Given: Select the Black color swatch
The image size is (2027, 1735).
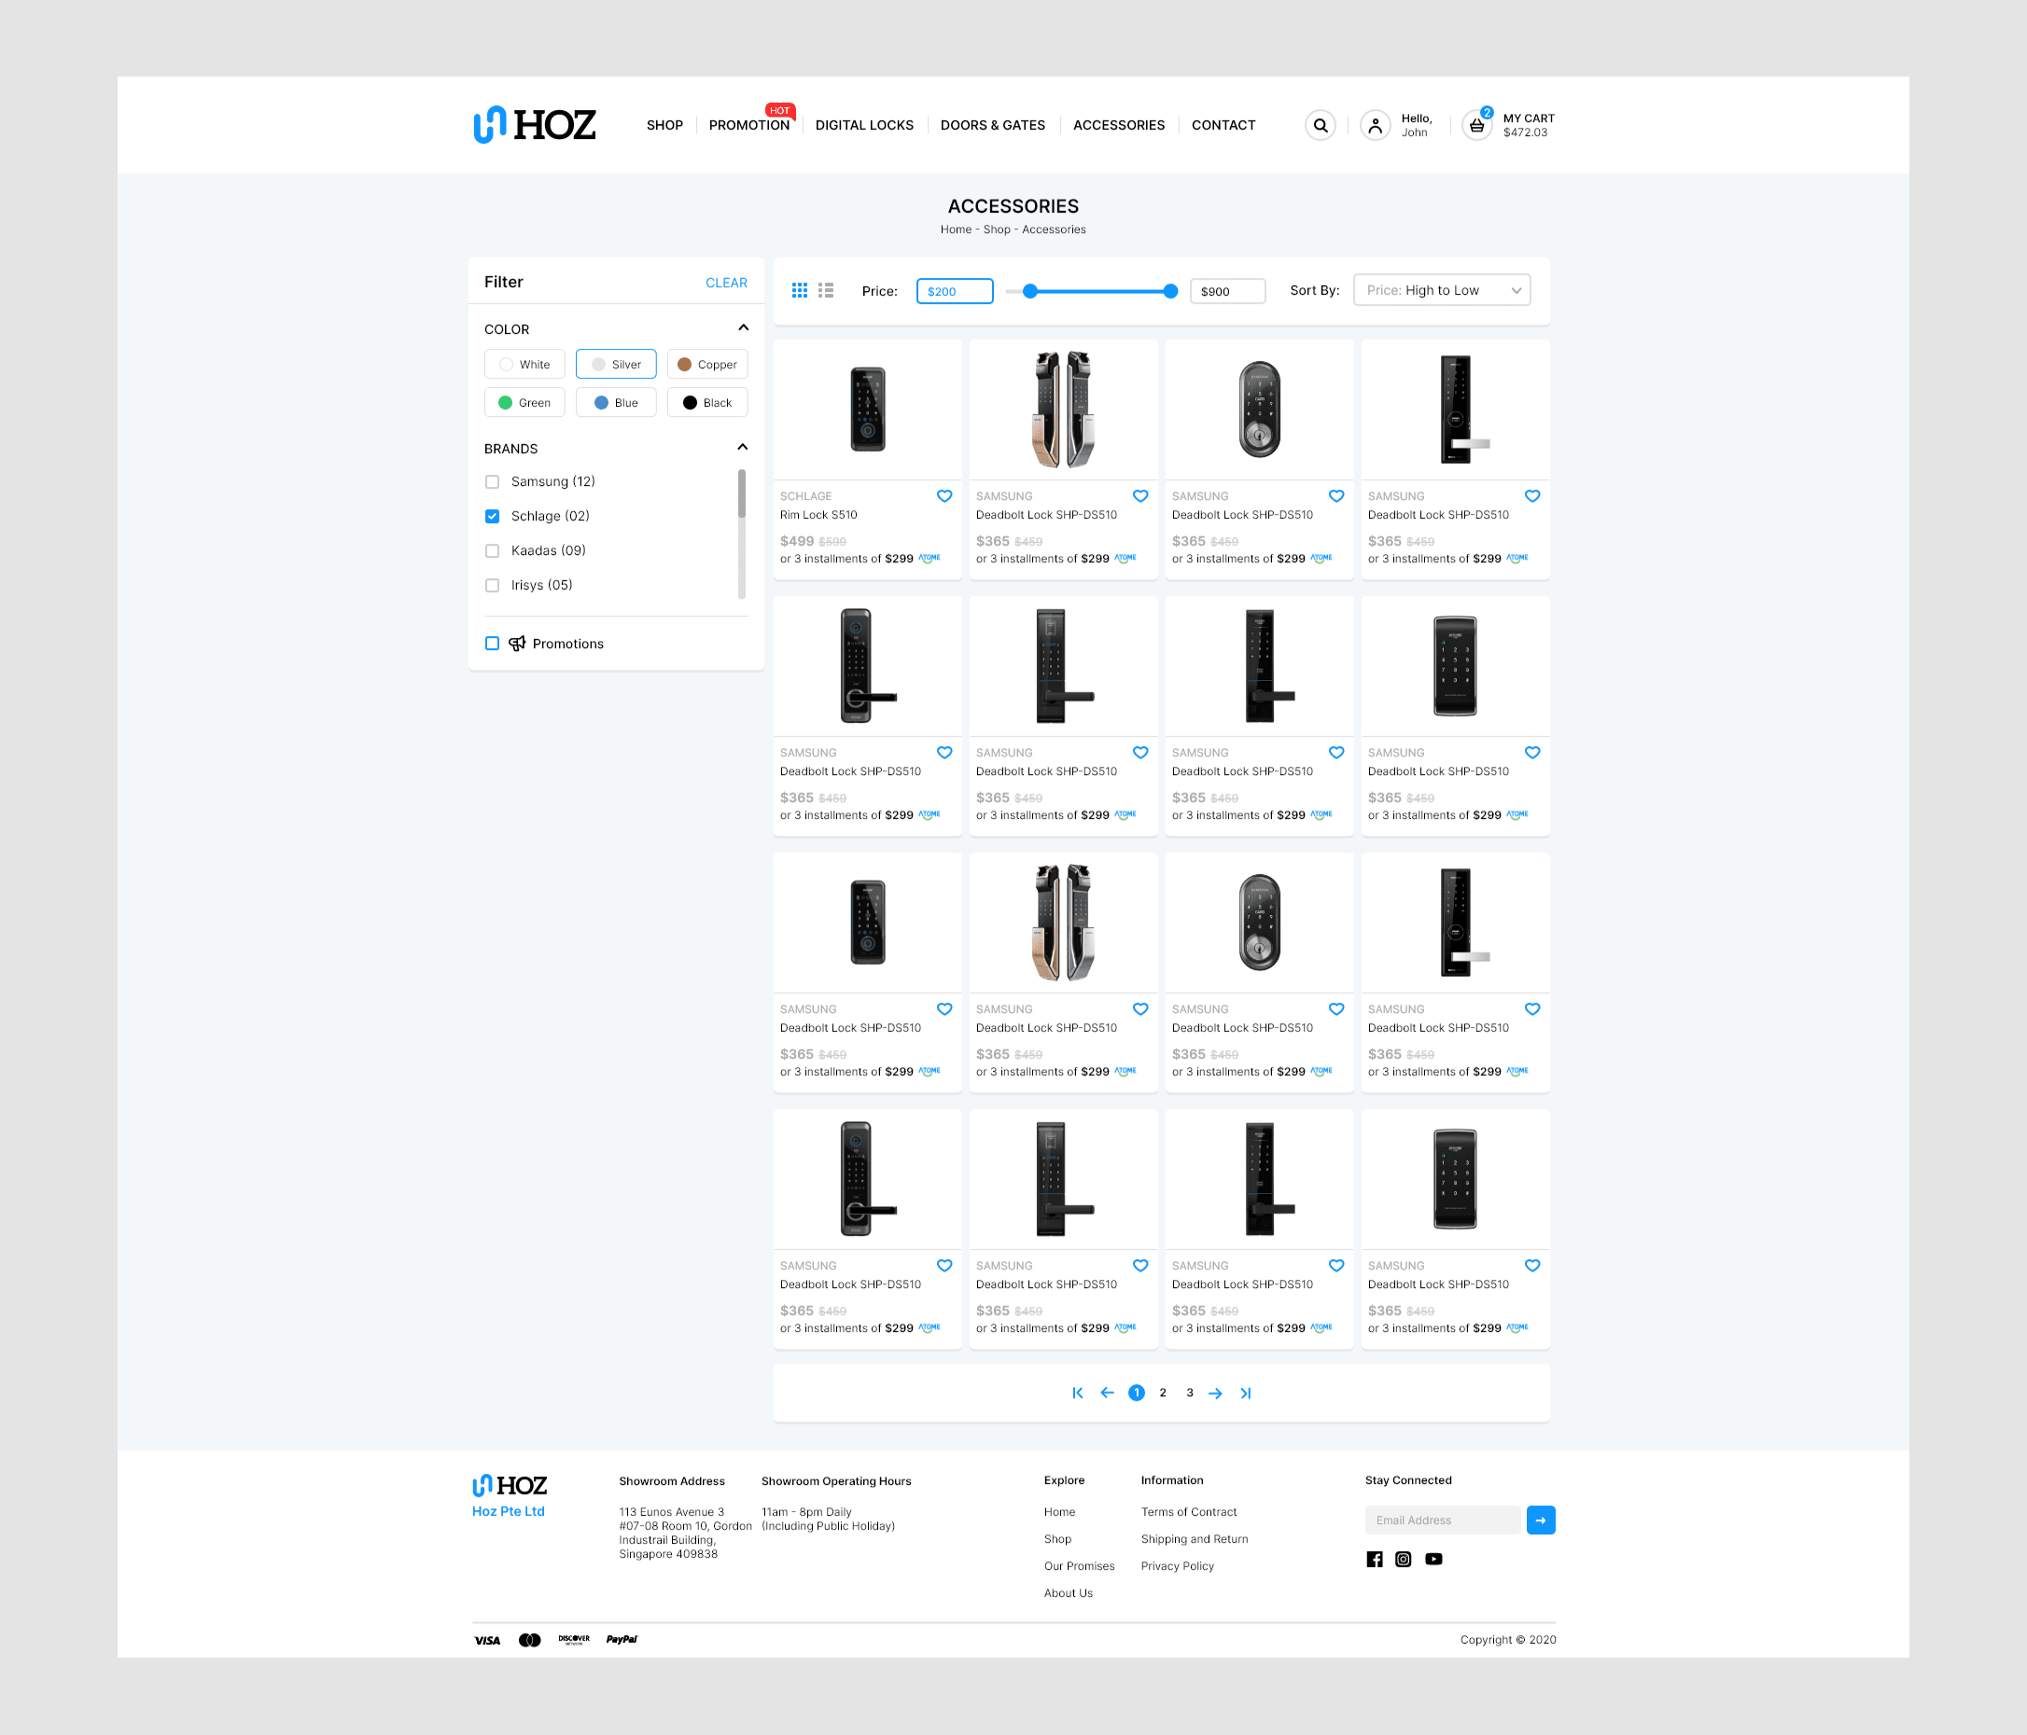Looking at the screenshot, I should point(707,402).
